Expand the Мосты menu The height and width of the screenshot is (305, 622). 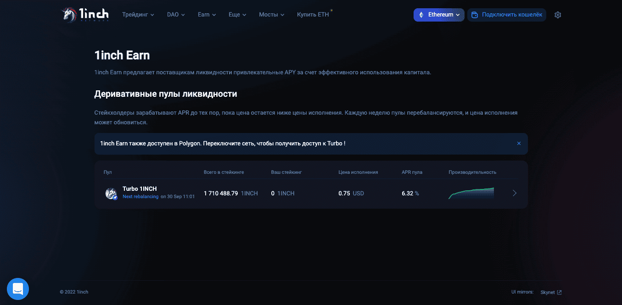click(x=271, y=15)
